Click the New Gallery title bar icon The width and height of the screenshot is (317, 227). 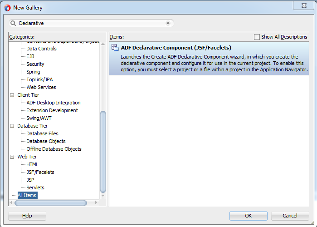[x=7, y=8]
